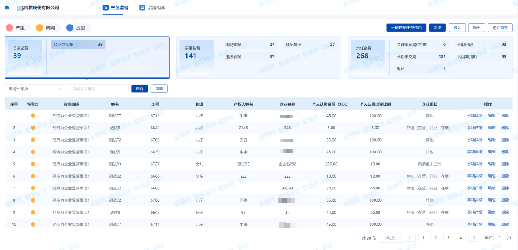Click the company building icon in header
Image resolution: width=518 pixels, height=250 pixels.
pyautogui.click(x=7, y=7)
